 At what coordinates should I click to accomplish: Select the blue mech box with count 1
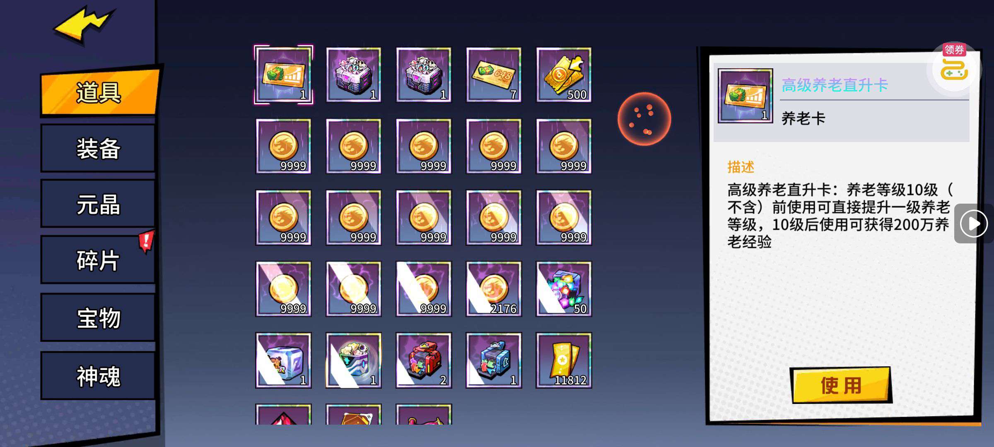click(494, 360)
